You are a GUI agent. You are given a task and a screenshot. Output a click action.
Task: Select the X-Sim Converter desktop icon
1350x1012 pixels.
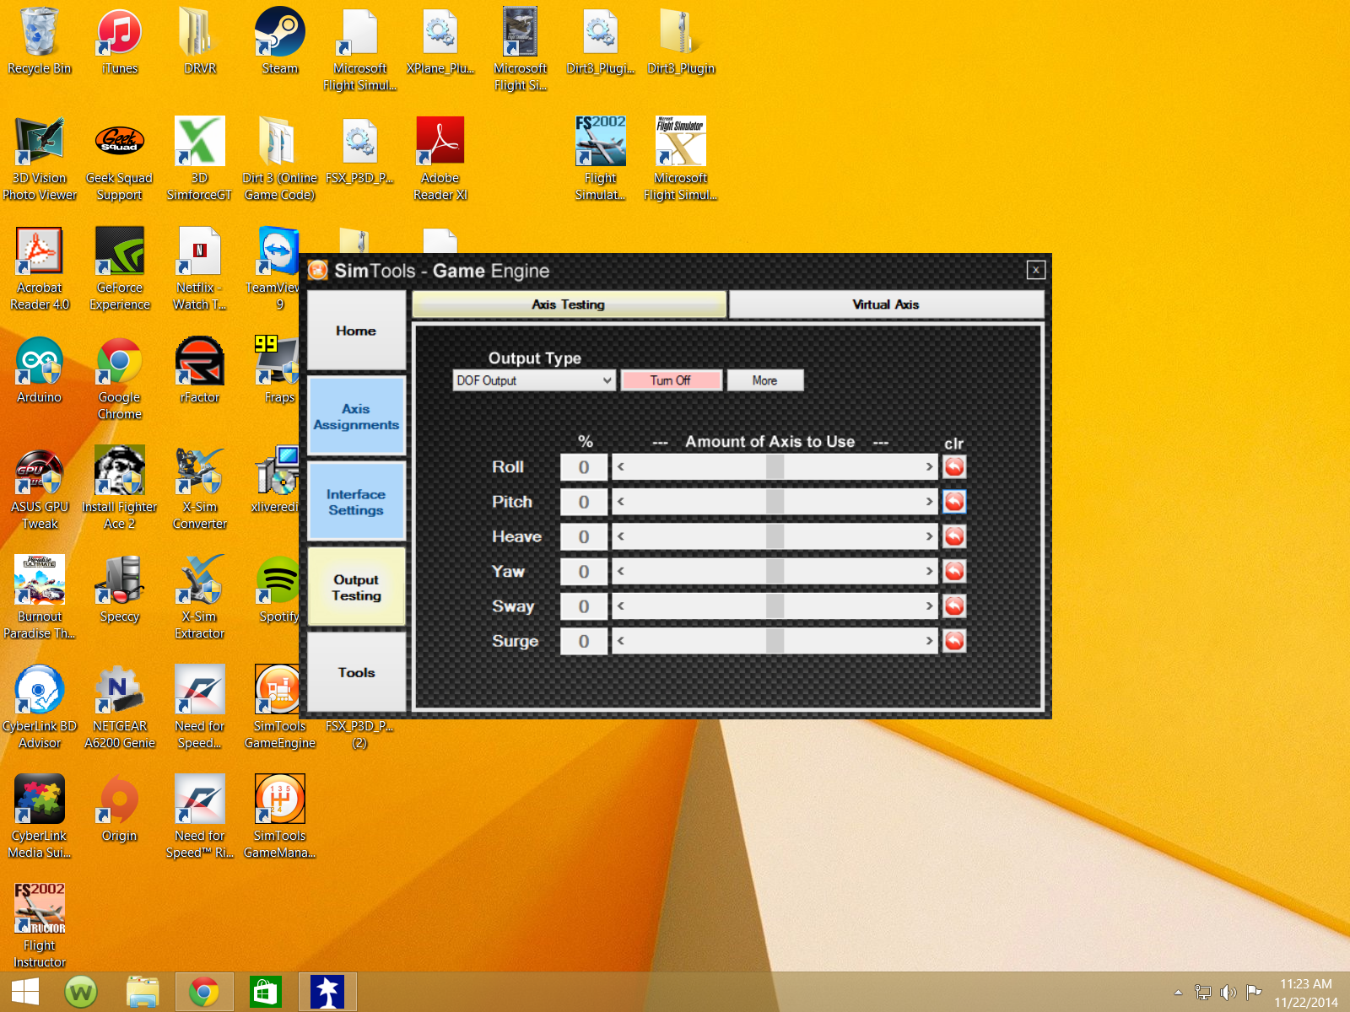[200, 487]
